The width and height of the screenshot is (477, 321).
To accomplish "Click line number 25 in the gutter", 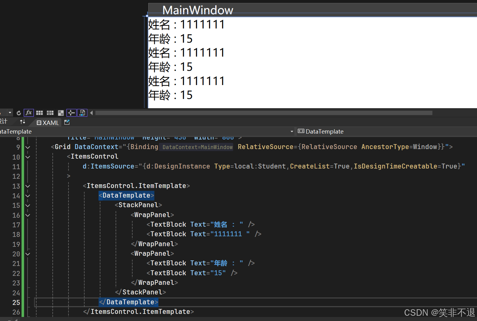I will coord(16,302).
